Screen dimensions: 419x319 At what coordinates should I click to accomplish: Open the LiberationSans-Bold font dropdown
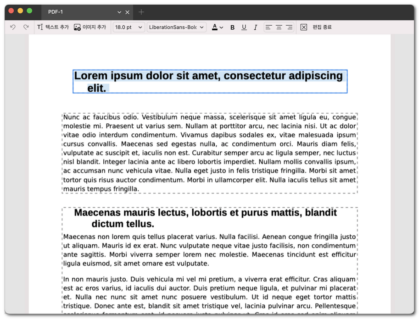pyautogui.click(x=176, y=27)
